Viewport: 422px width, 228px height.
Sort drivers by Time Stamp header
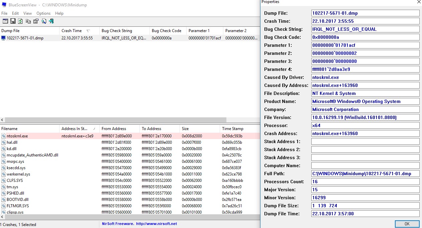pos(240,129)
